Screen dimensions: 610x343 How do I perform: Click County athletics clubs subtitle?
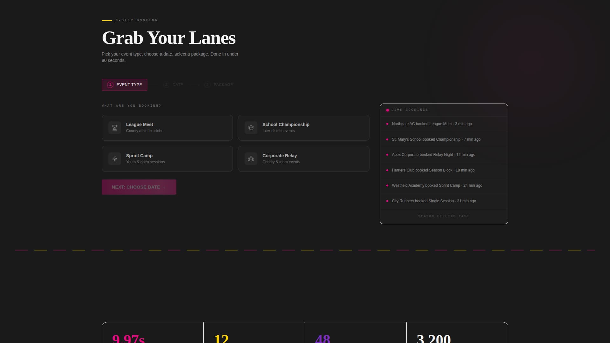coord(145,131)
